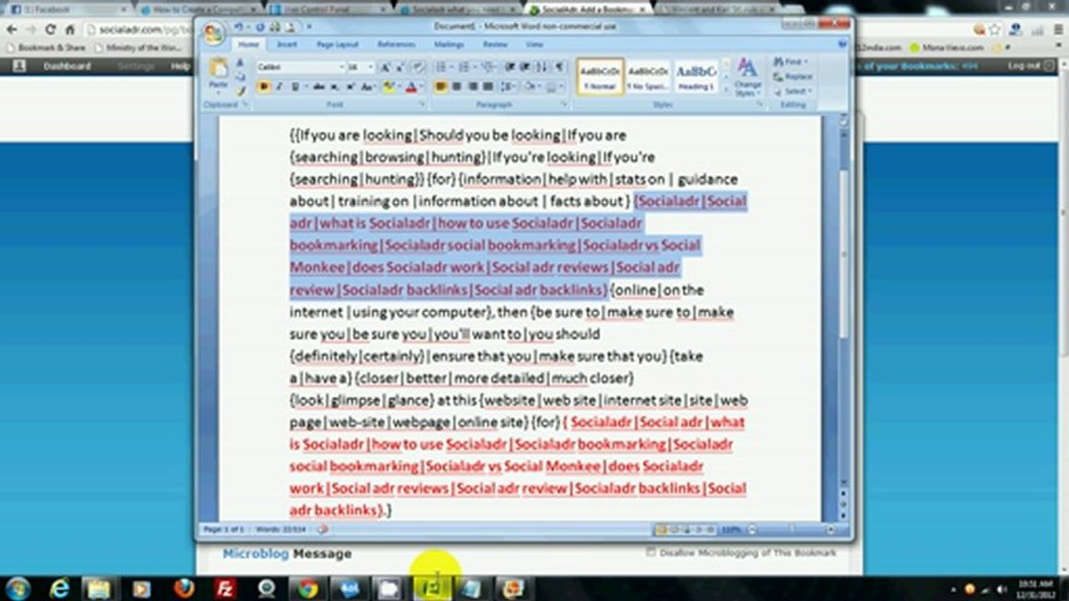Image resolution: width=1069 pixels, height=601 pixels.
Task: Click the Show/Hide paragraph marks icon
Action: coord(560,67)
